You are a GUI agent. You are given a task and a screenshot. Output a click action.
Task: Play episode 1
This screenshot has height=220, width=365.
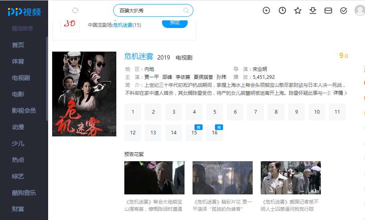tap(133, 112)
